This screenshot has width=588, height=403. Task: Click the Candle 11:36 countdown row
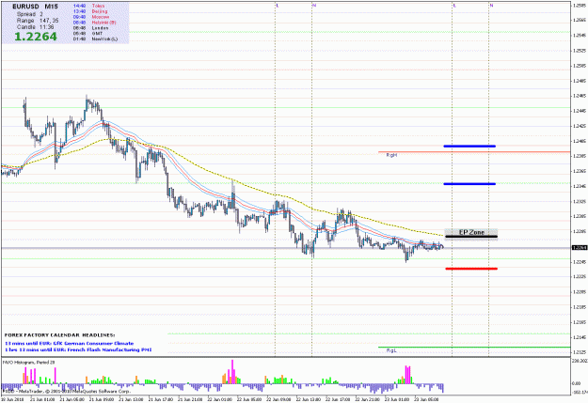(x=35, y=27)
